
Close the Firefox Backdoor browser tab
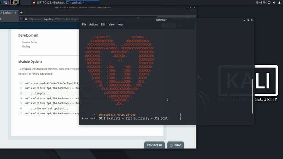(15, 13)
